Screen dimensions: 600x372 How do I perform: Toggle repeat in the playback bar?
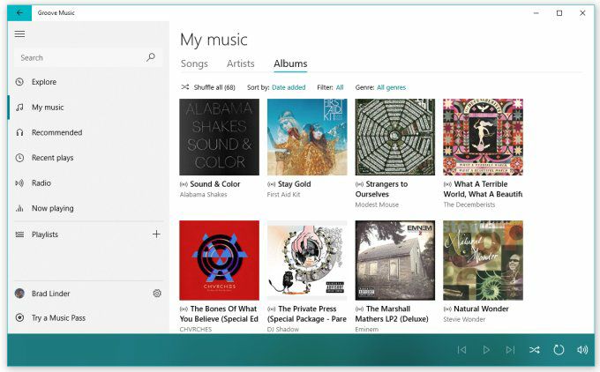(x=559, y=350)
